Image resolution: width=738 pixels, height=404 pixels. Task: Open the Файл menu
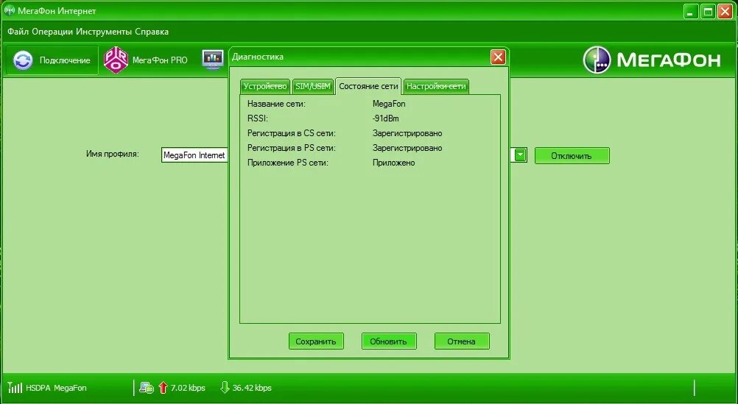point(18,32)
